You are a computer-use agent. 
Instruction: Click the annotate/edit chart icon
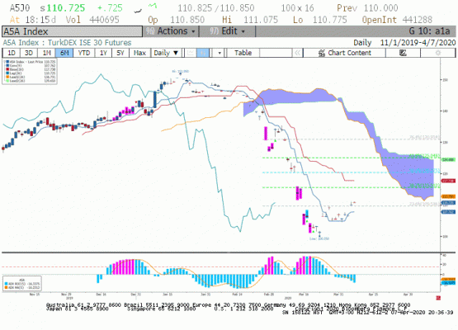[x=403, y=53]
